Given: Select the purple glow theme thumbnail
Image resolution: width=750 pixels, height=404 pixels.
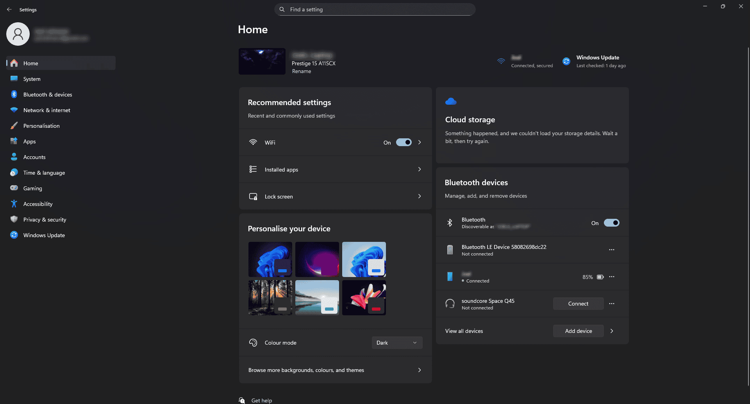Looking at the screenshot, I should coord(317,259).
